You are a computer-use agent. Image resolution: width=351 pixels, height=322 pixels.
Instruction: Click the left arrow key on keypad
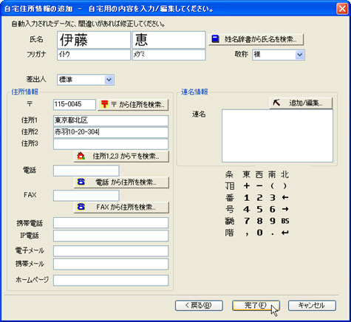(285, 198)
